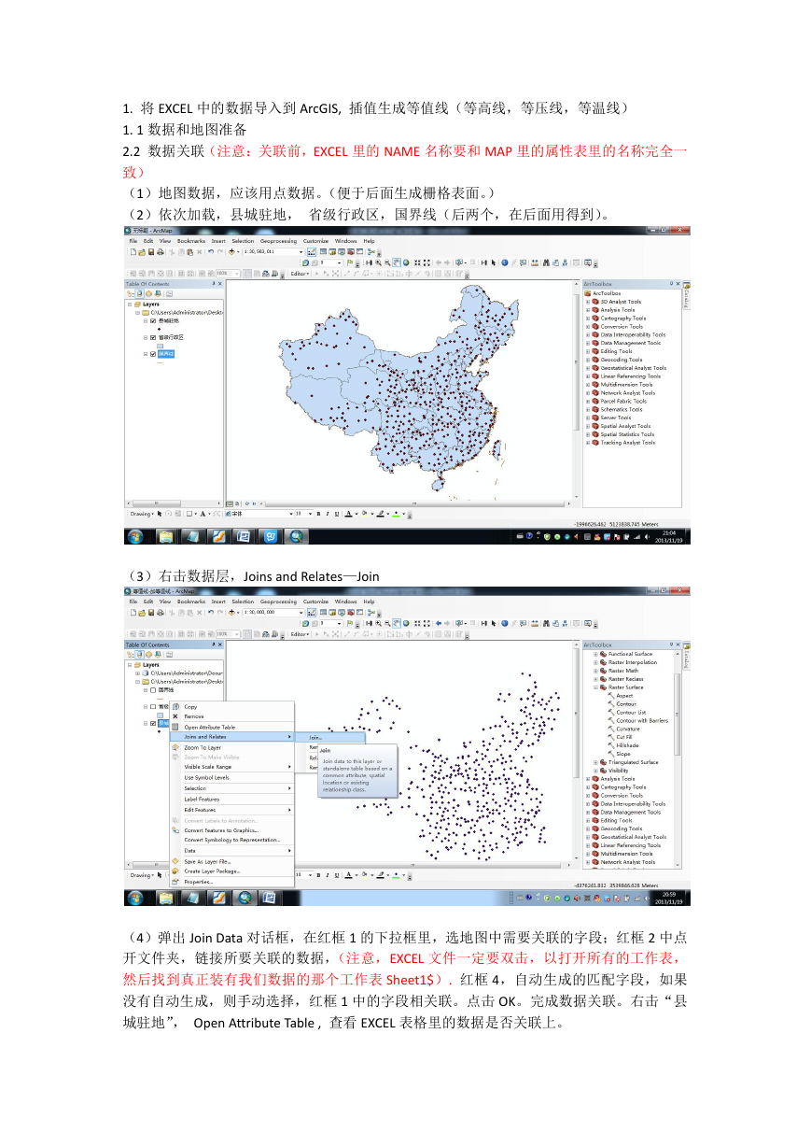Click 3D Analyst Tools toolbox icon

point(595,302)
